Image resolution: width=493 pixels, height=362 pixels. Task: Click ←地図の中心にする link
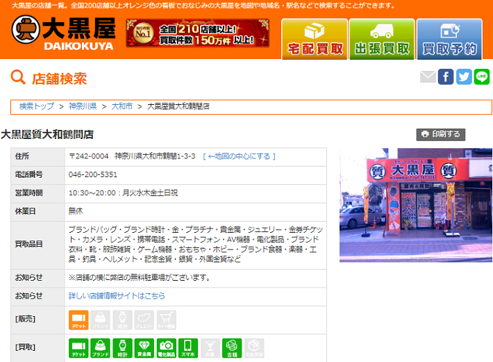pos(240,156)
